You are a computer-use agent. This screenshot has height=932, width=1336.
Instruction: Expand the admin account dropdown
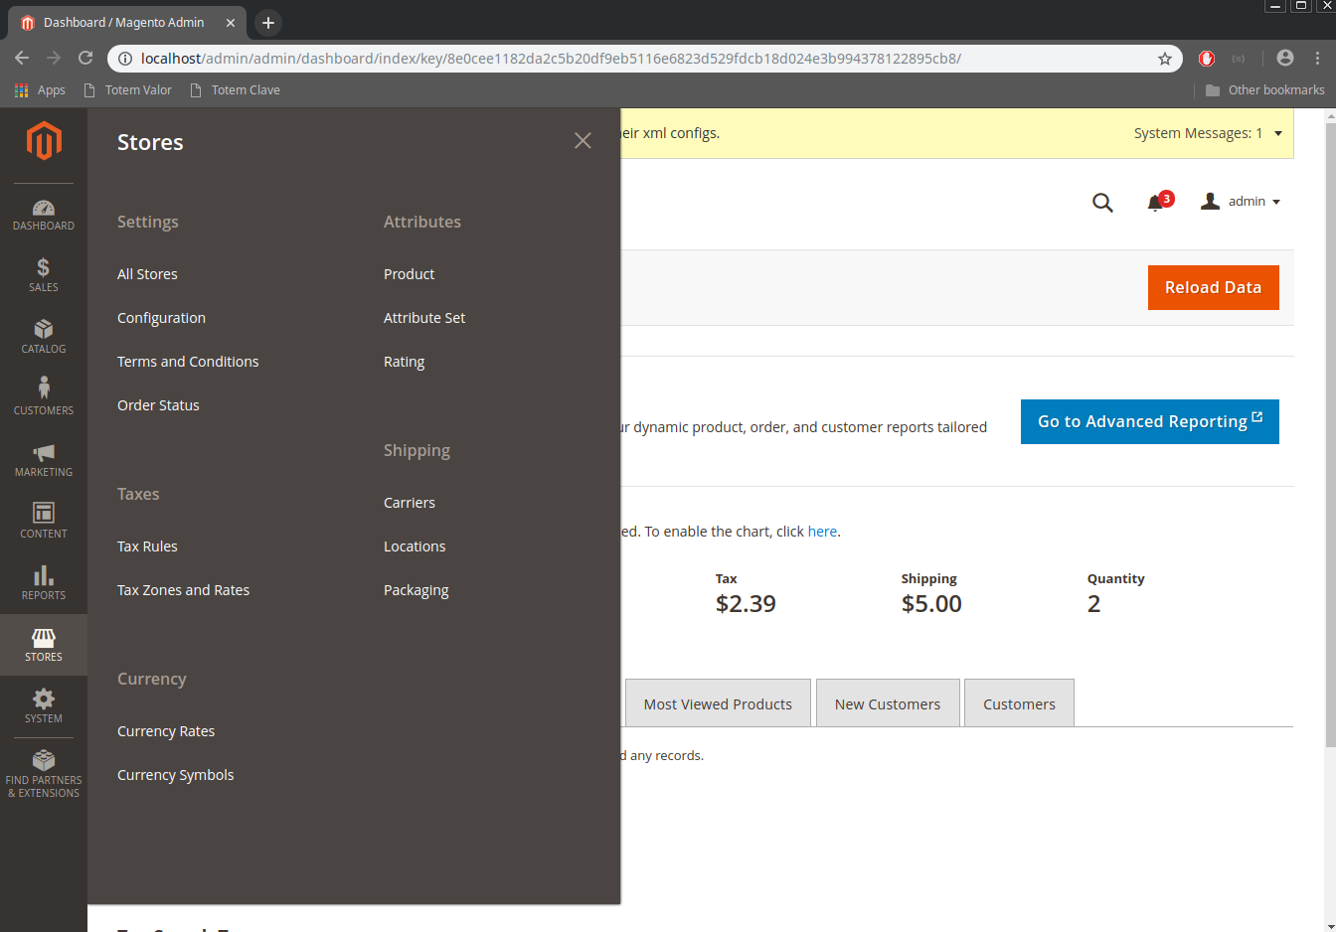coord(1242,202)
